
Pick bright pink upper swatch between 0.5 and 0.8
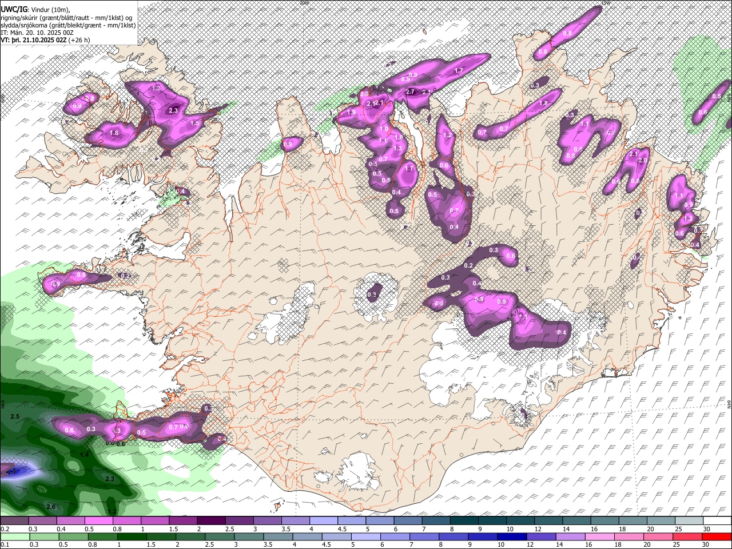(x=98, y=521)
